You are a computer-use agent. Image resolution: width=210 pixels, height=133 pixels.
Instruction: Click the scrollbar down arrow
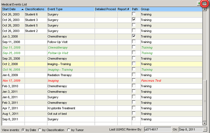204,123
